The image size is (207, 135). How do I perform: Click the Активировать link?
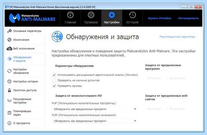click(x=188, y=18)
